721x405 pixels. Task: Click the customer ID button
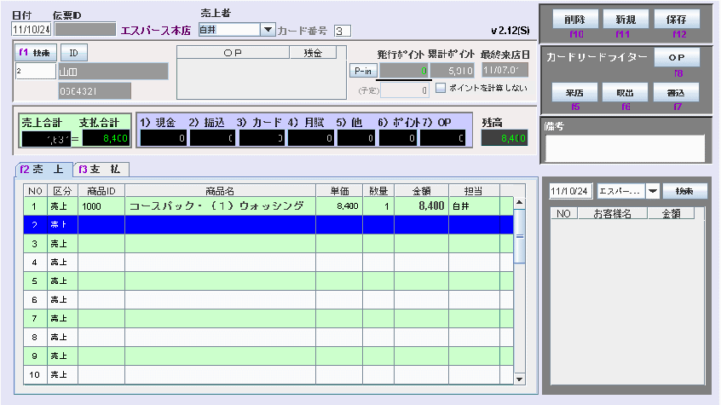click(x=73, y=53)
